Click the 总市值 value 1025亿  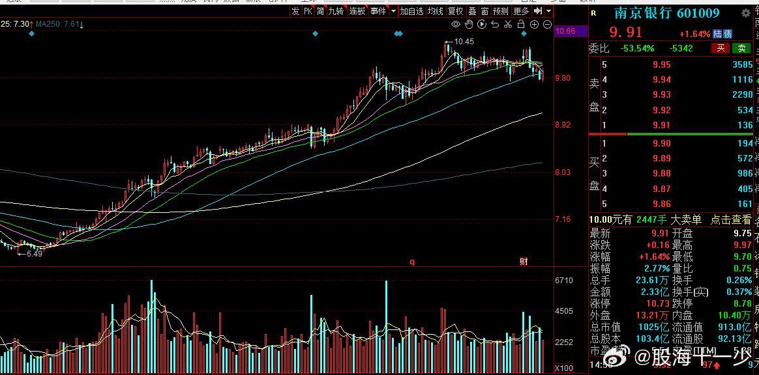pos(655,327)
